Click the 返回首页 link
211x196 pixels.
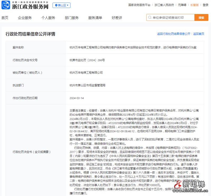pyautogui.click(x=199, y=34)
